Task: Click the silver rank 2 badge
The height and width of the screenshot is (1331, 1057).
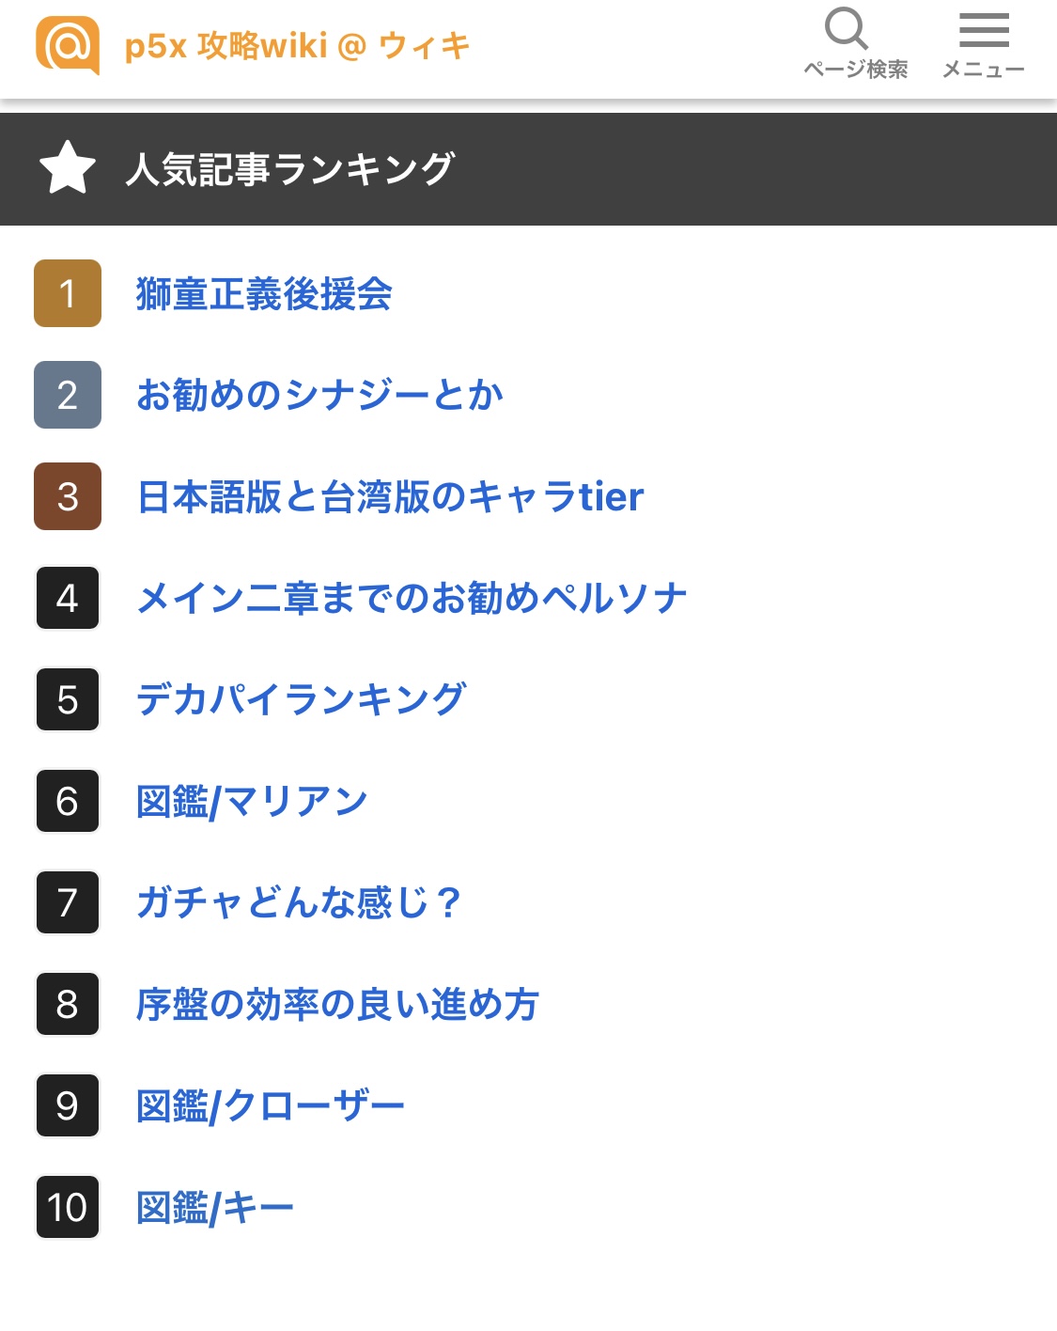Action: (68, 395)
